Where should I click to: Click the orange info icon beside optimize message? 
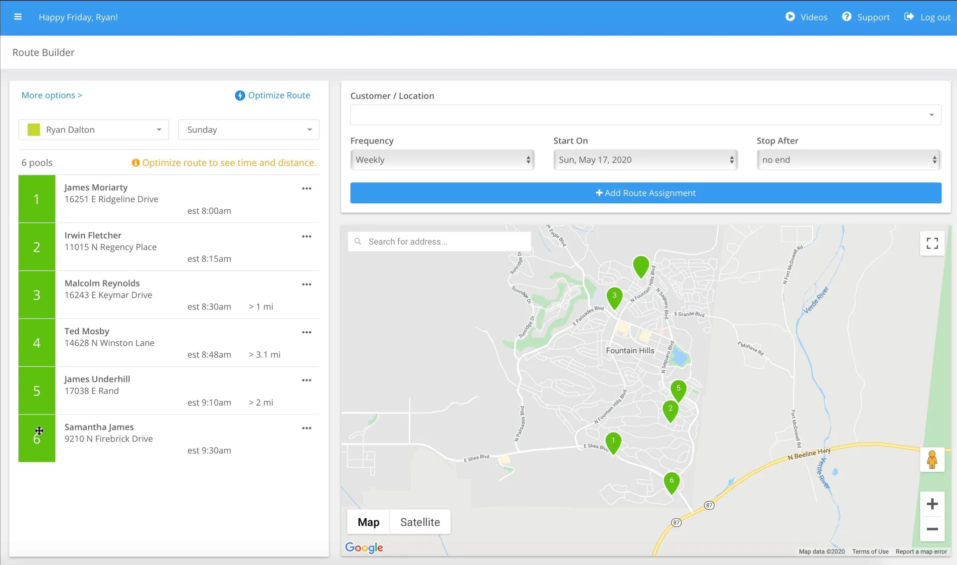coord(136,162)
